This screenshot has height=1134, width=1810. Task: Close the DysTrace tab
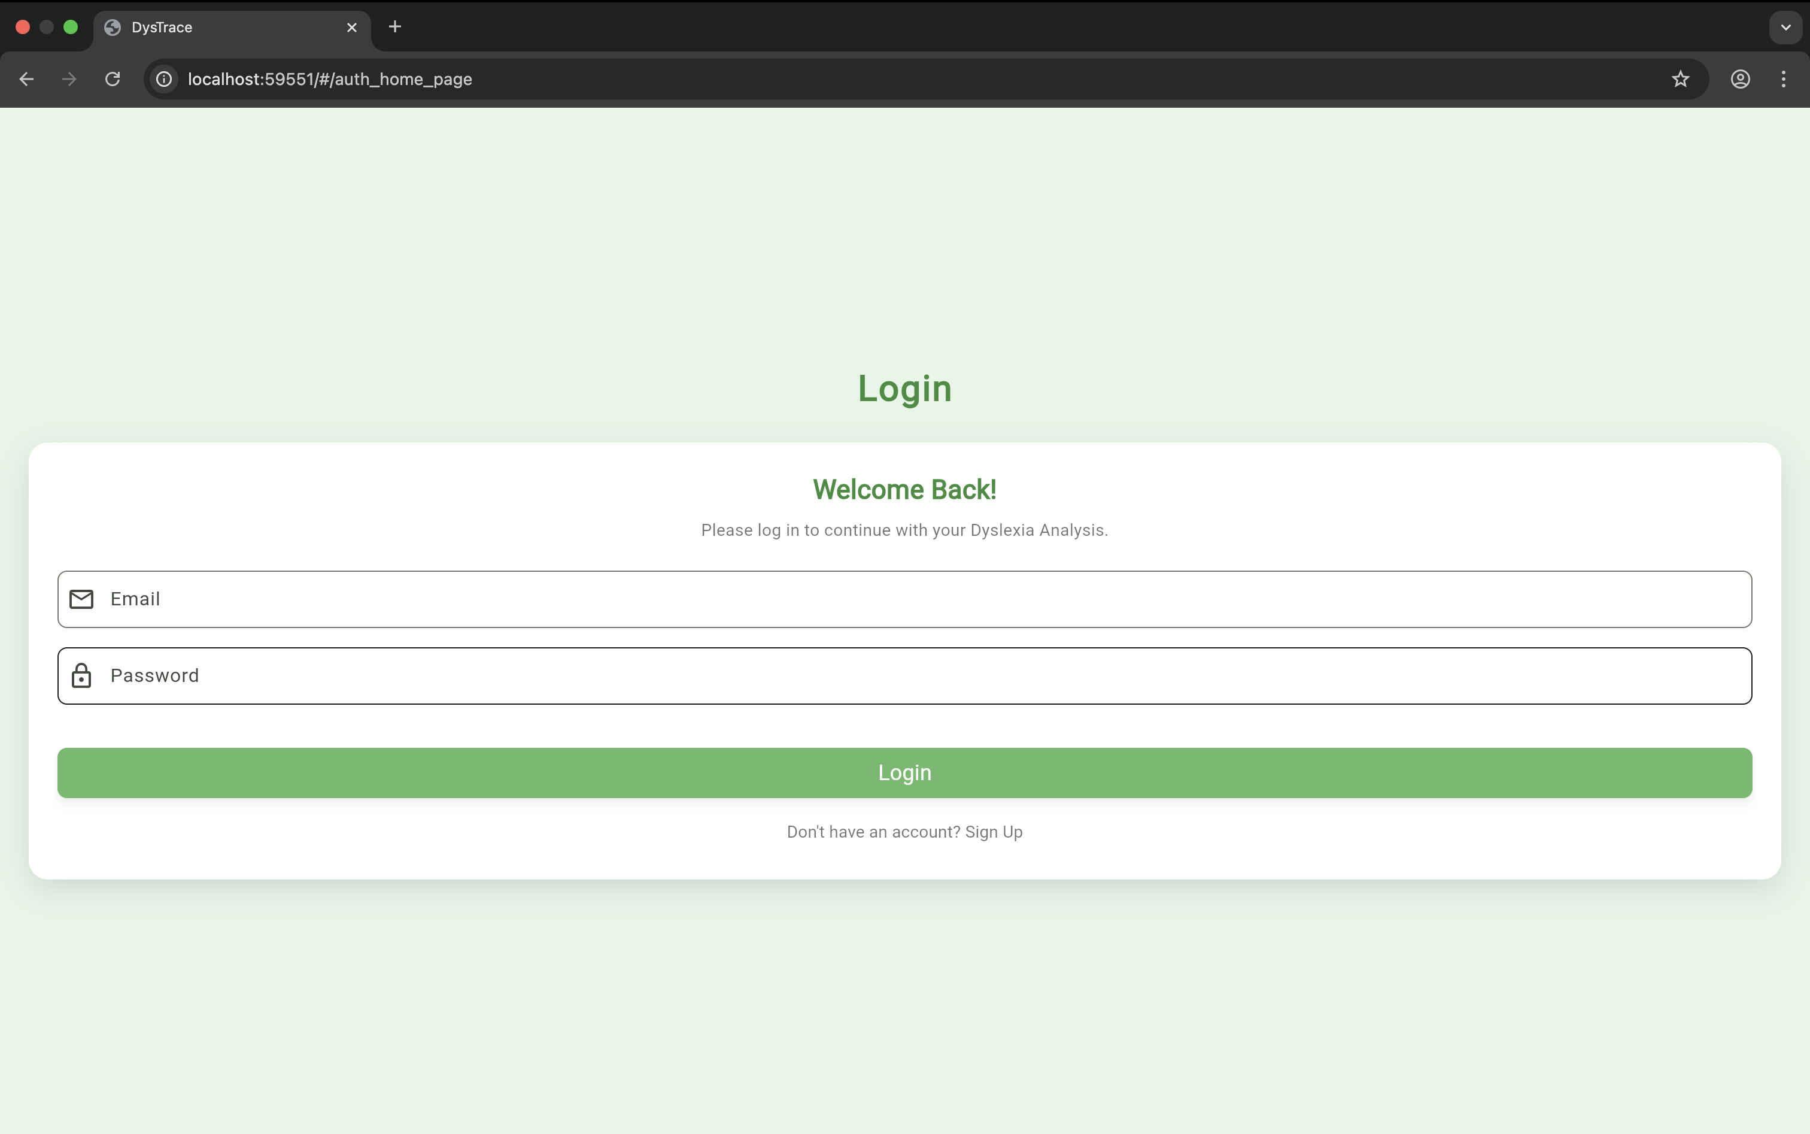(x=352, y=28)
